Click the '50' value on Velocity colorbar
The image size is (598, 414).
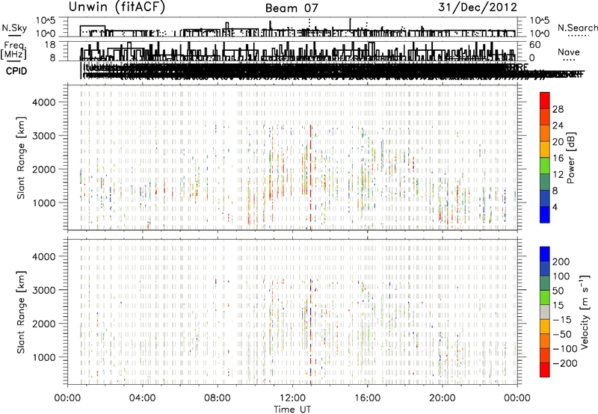pos(558,291)
